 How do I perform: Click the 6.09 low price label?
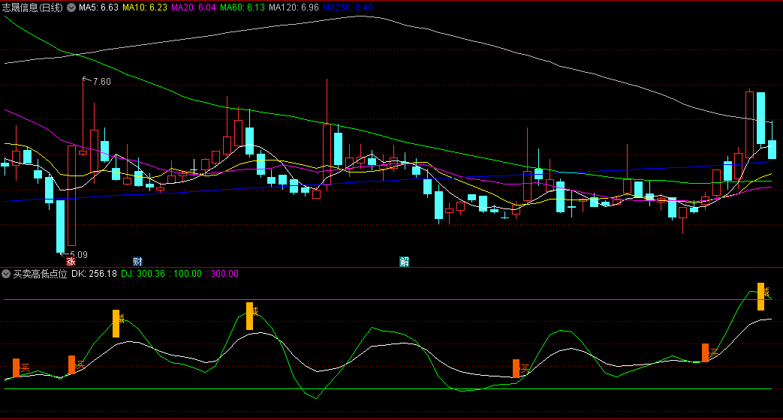click(x=78, y=254)
